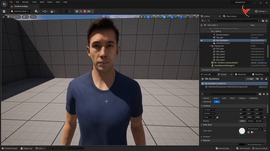Collapse the Playground folder
The height and width of the screenshot is (151, 270).
(210, 46)
